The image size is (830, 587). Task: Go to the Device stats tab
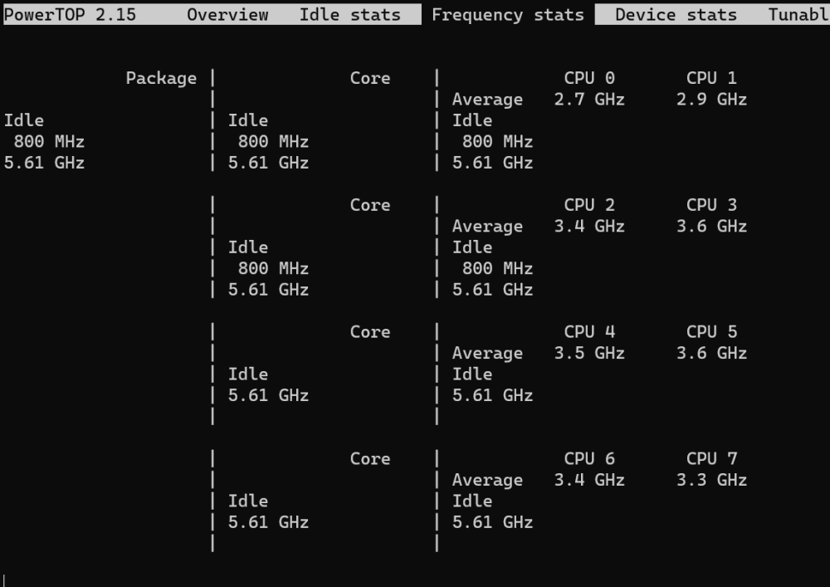(x=676, y=15)
